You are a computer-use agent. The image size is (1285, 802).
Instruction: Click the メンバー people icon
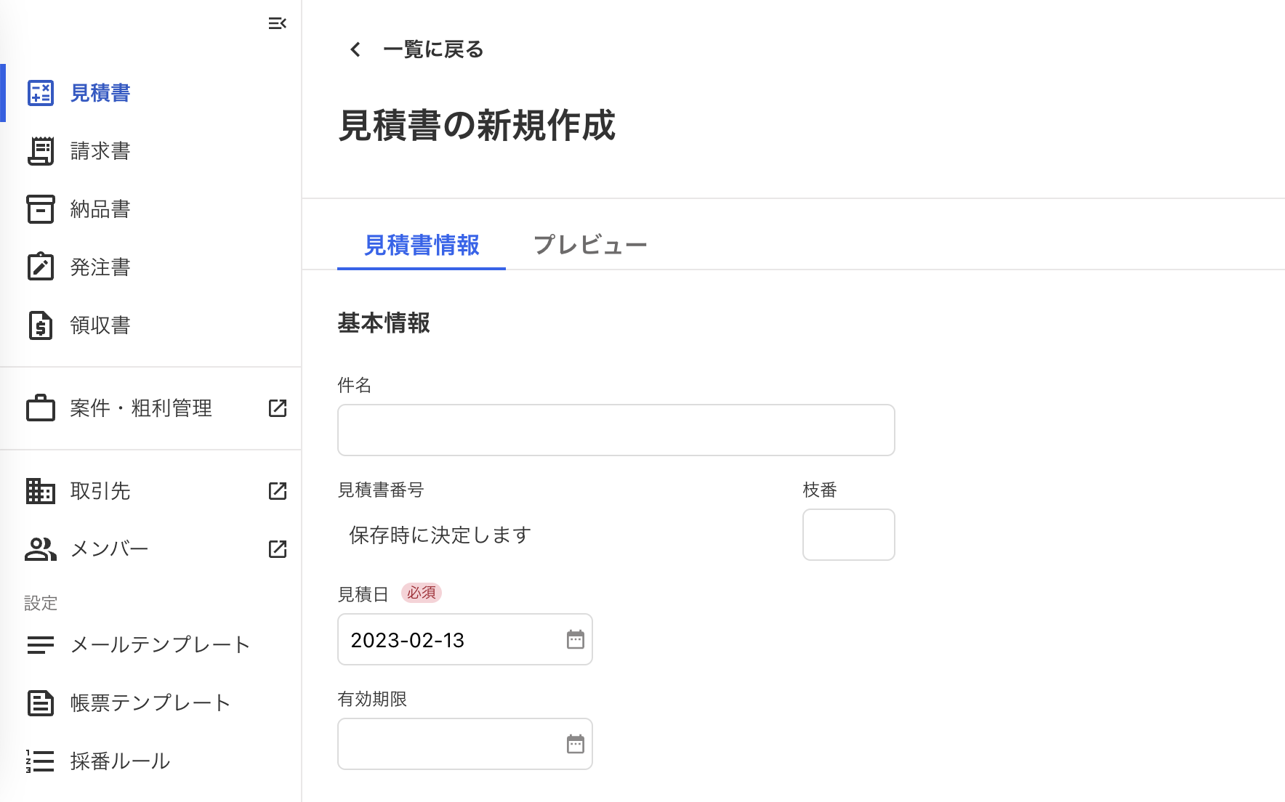click(41, 549)
